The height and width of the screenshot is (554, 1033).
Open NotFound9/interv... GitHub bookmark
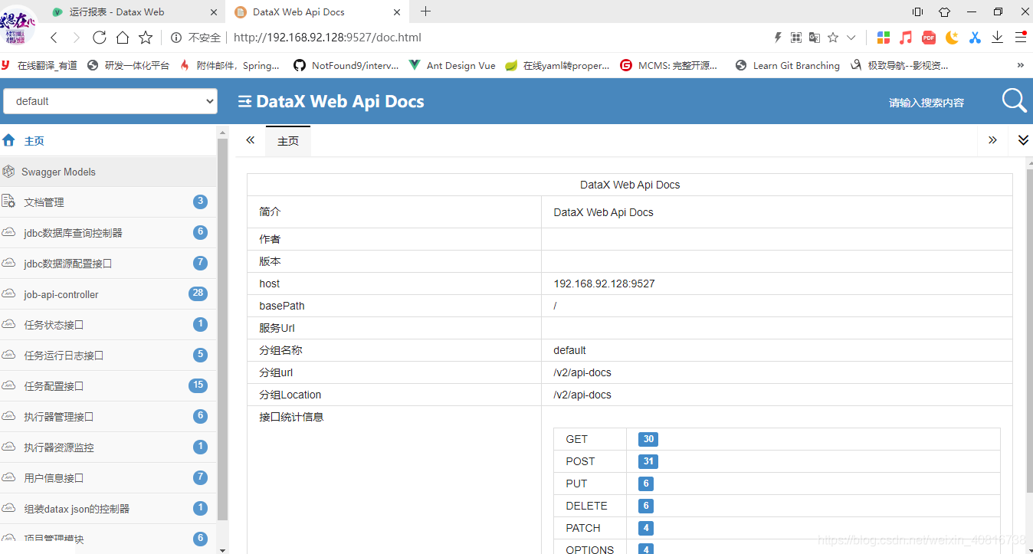pyautogui.click(x=346, y=65)
